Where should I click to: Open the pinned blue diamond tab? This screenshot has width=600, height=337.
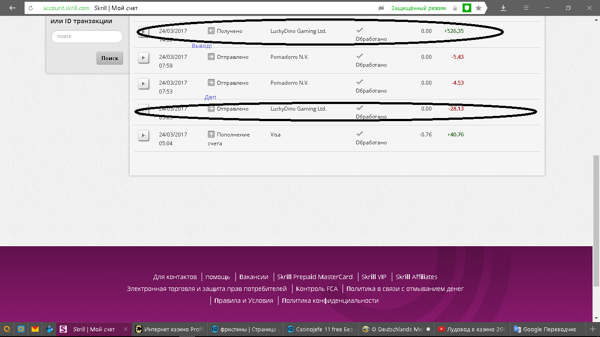pyautogui.click(x=50, y=329)
